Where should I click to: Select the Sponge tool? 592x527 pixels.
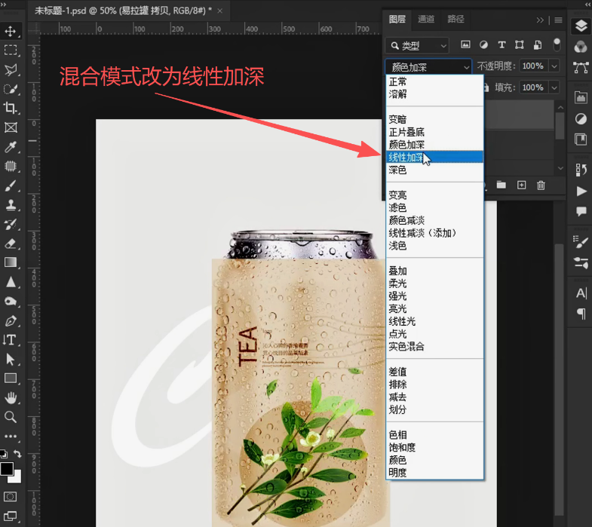tap(11, 302)
